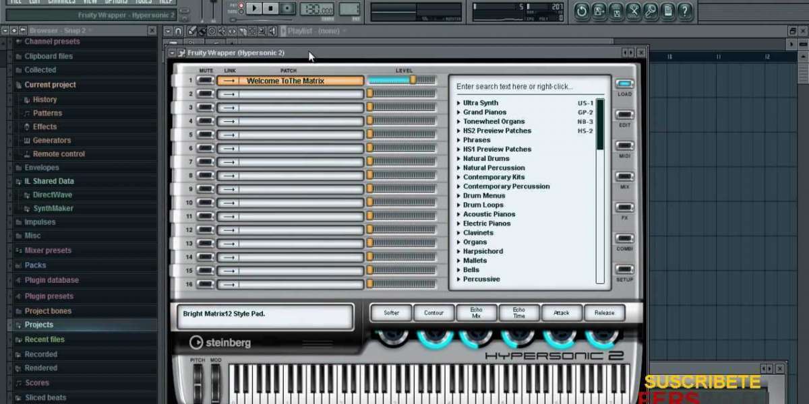
Task: Adjust channel 1 level slider
Action: (413, 80)
